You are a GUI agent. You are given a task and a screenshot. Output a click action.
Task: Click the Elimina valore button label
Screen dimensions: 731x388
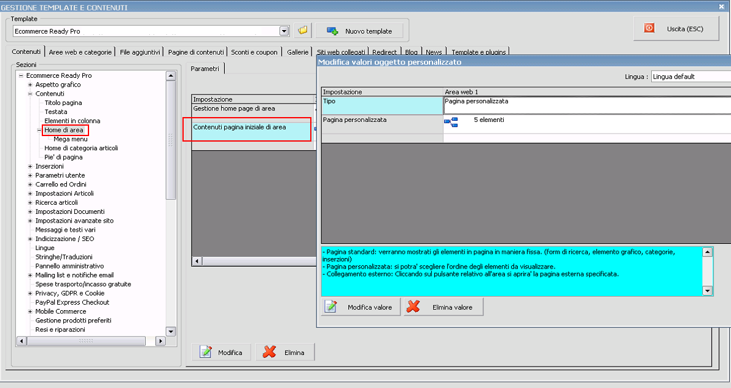coord(452,307)
